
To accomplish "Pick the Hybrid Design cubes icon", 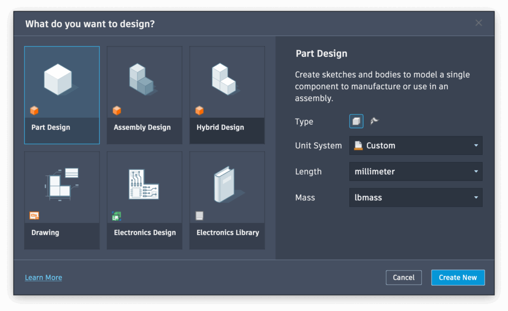I will [x=224, y=79].
